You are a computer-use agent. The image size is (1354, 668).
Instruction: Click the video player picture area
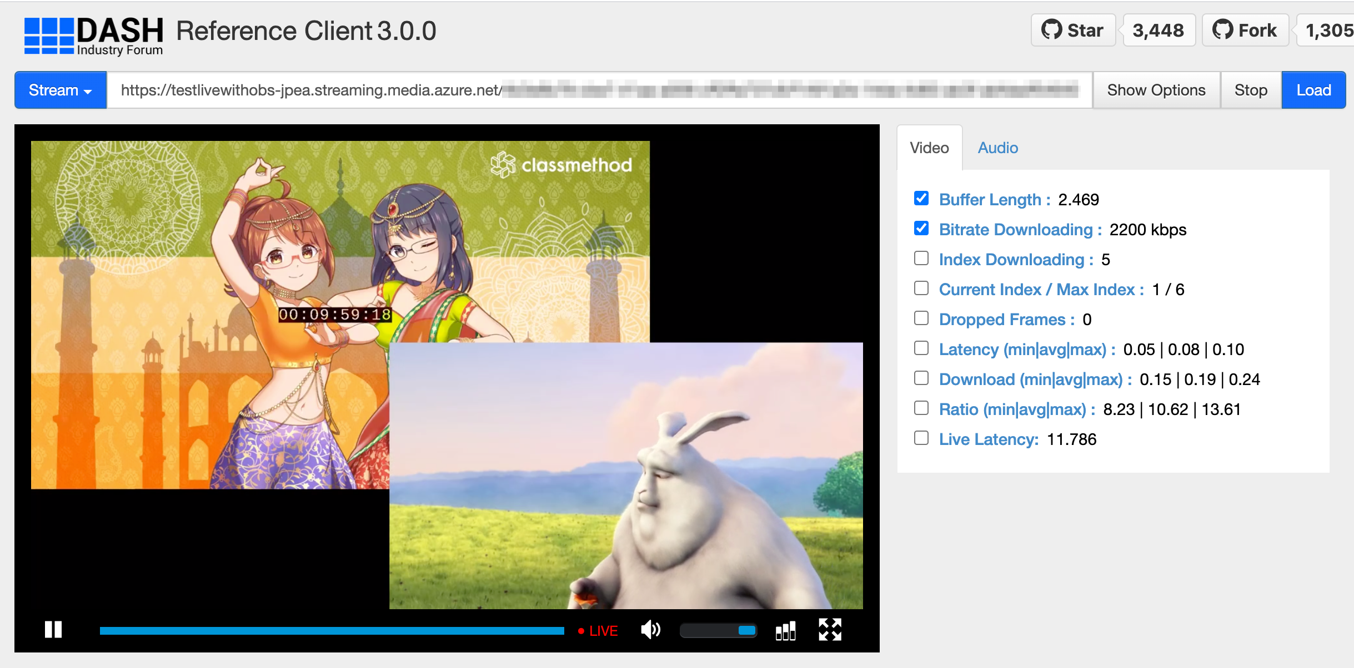pos(447,375)
